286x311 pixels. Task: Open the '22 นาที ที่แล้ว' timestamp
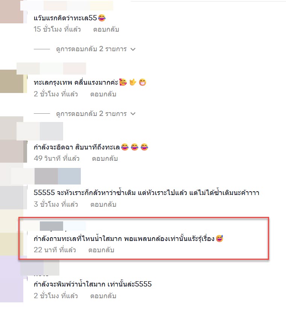55,250
